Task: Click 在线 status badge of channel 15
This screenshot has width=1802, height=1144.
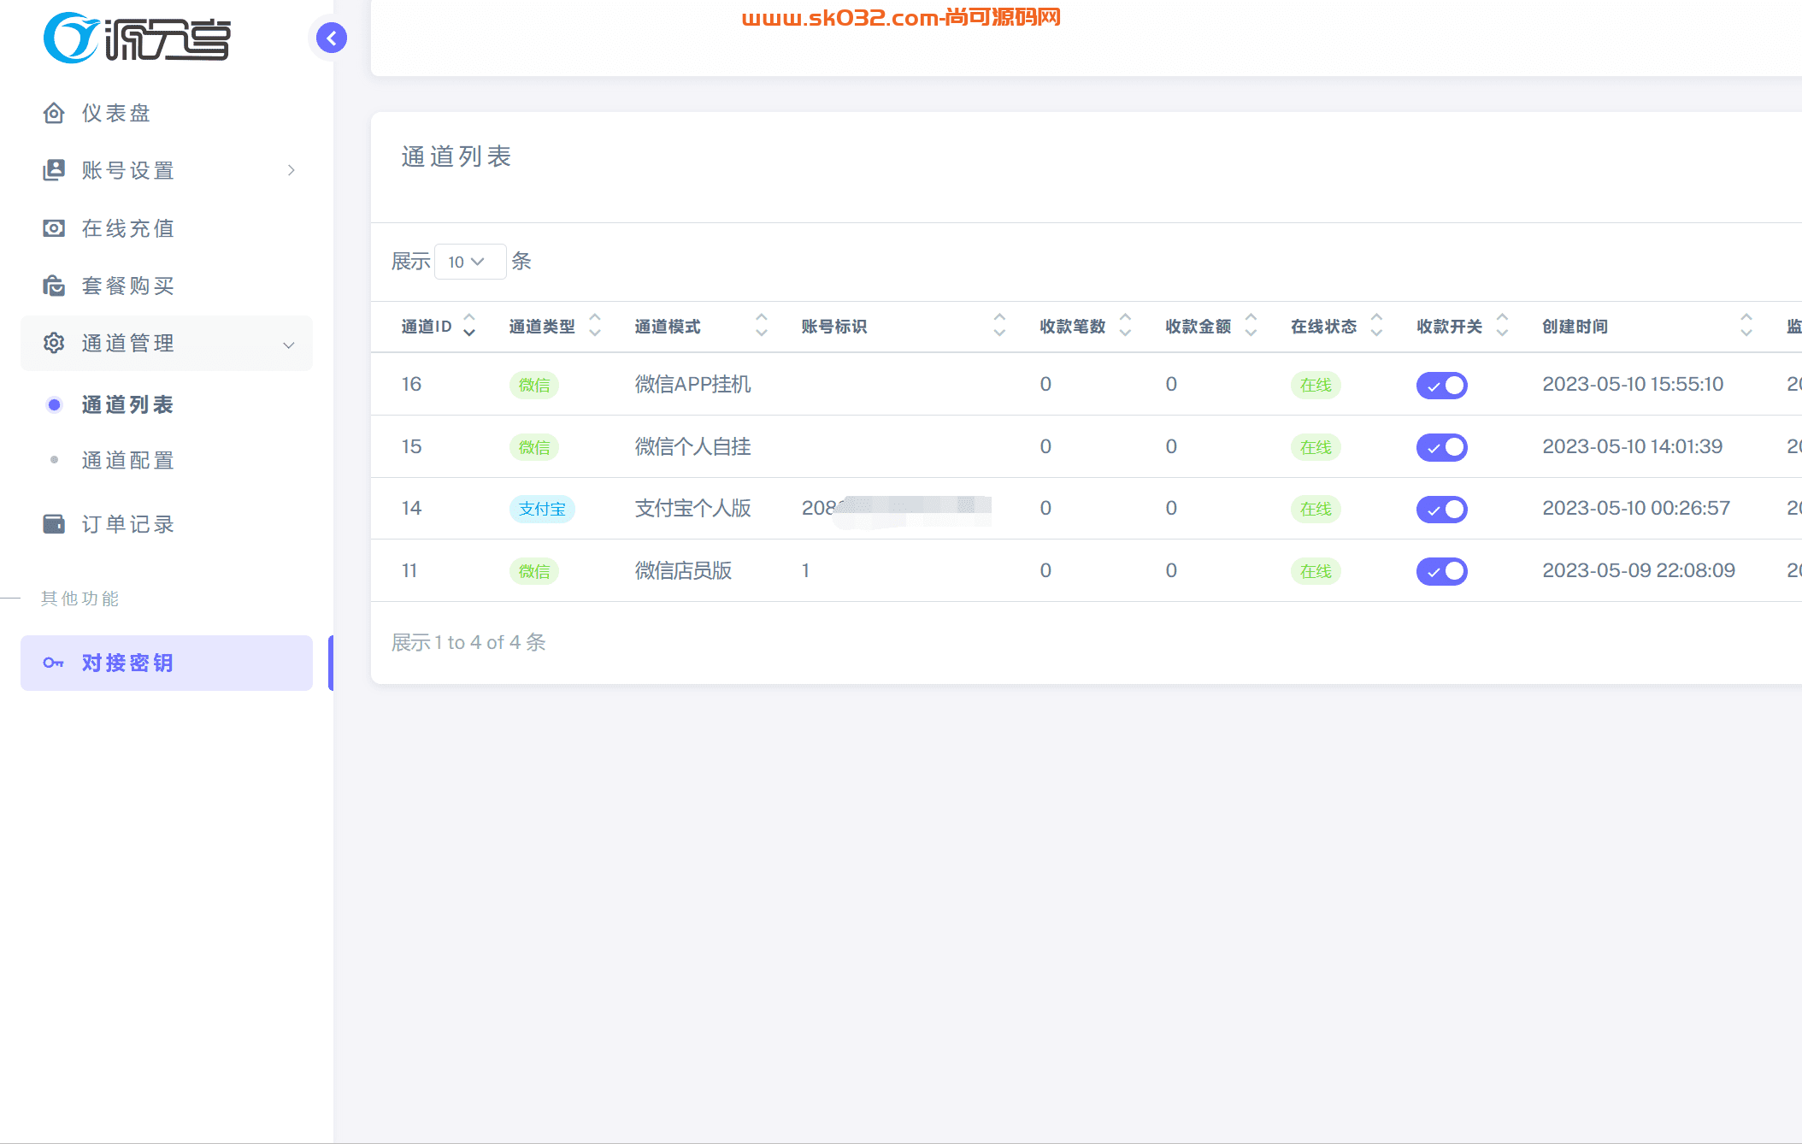Action: 1316,447
